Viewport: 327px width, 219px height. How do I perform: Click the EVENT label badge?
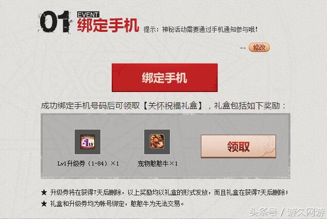click(88, 14)
